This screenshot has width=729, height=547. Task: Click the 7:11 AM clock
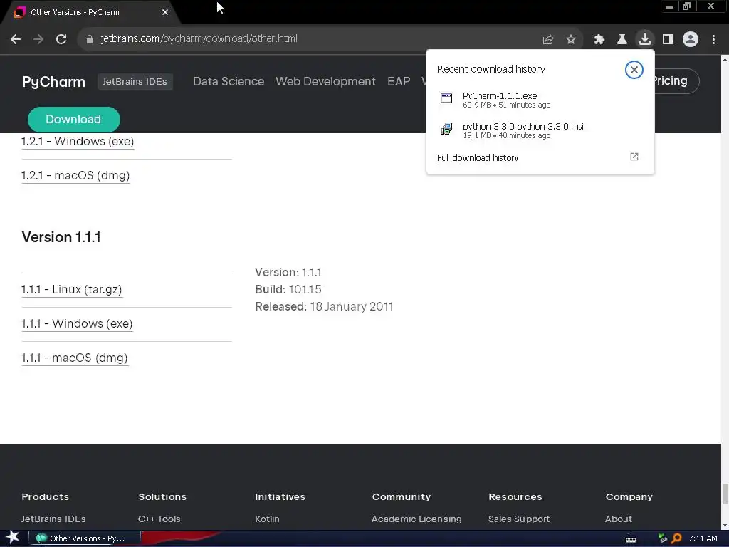pyautogui.click(x=703, y=538)
